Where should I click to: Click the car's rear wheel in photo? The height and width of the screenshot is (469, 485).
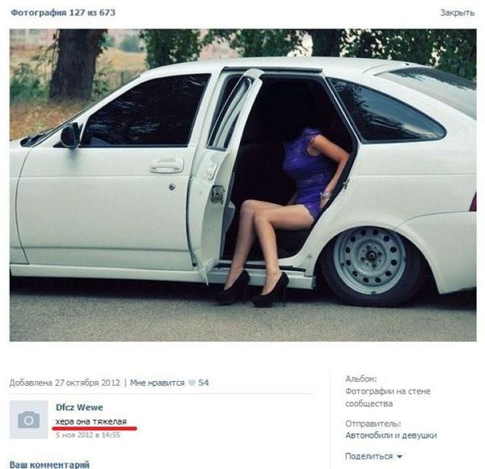pos(370,261)
